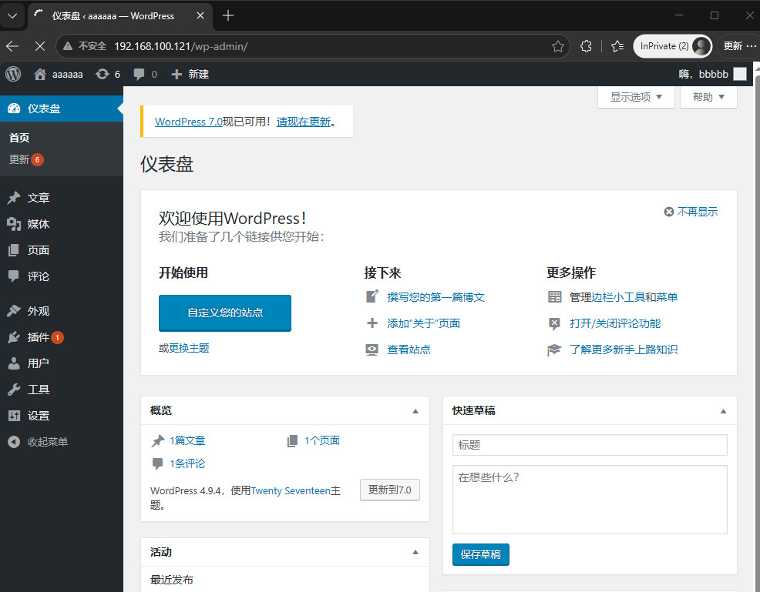Viewport: 760px width, 592px height.
Task: Click the plus 新建 button in admin bar
Action: 190,74
